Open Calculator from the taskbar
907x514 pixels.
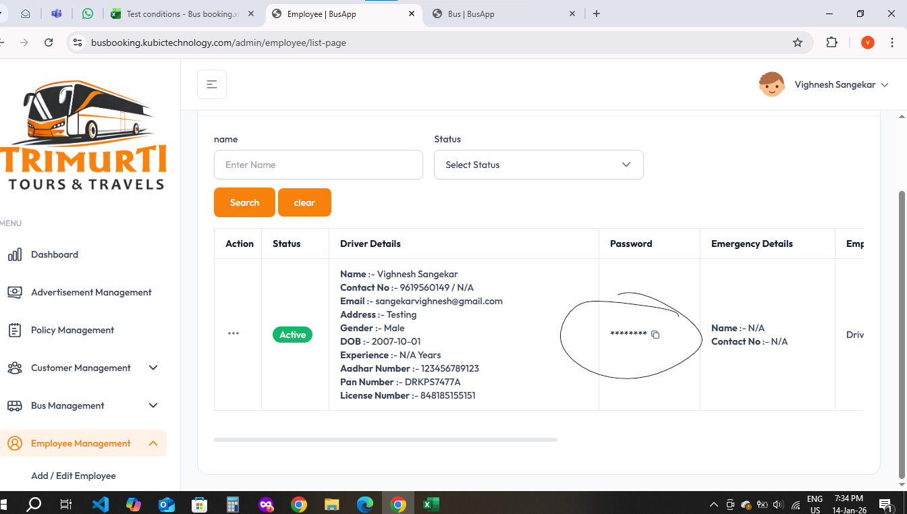pos(233,504)
